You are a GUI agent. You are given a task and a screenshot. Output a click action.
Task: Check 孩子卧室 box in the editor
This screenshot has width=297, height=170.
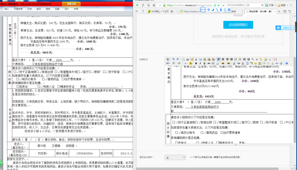262,122
